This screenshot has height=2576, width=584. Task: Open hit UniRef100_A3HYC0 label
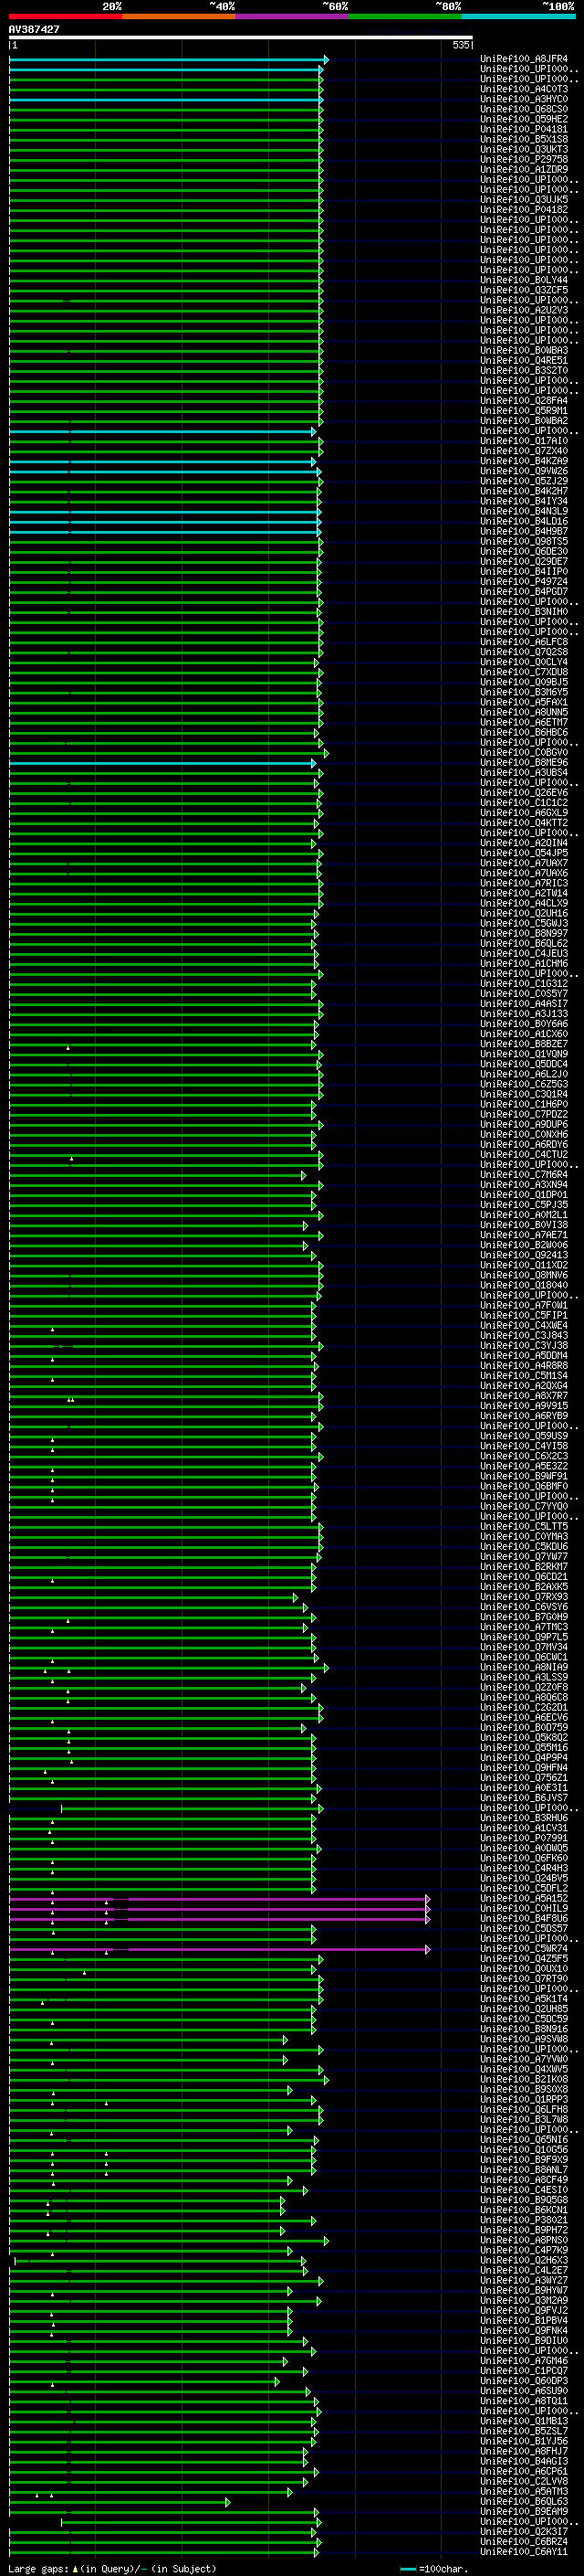click(524, 99)
